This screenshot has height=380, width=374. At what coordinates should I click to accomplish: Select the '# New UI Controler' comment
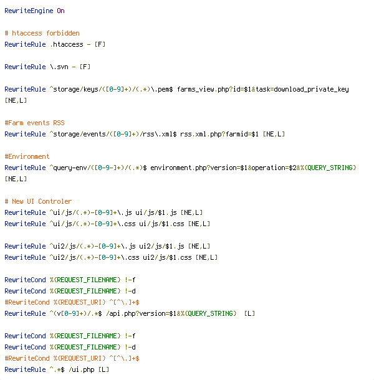[38, 201]
